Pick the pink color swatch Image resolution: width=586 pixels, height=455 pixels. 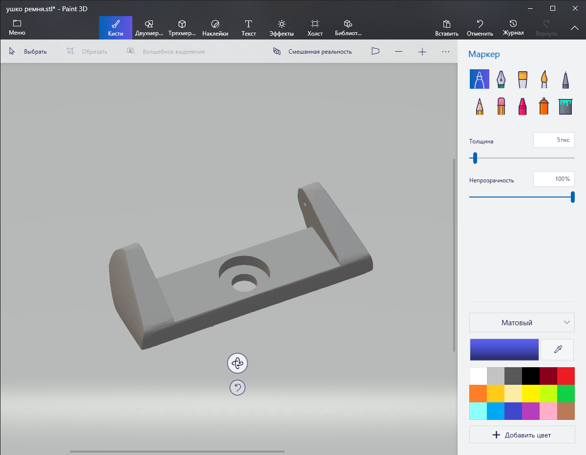(x=548, y=411)
